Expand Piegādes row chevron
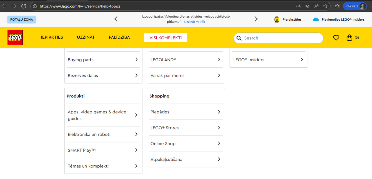The image size is (372, 179). click(219, 112)
